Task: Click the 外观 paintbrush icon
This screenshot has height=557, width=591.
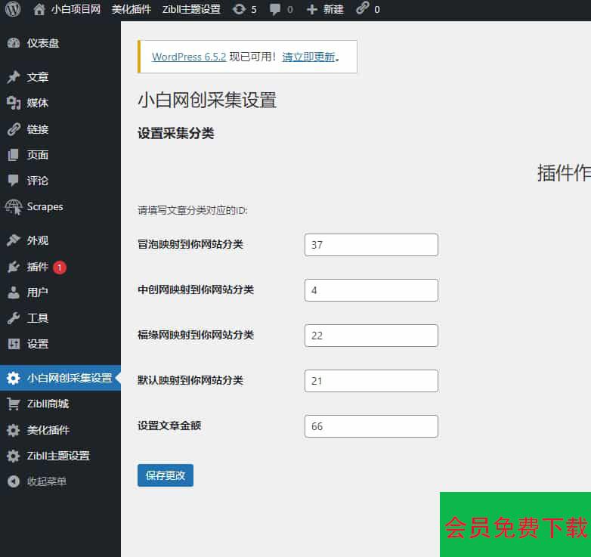Action: click(x=13, y=240)
